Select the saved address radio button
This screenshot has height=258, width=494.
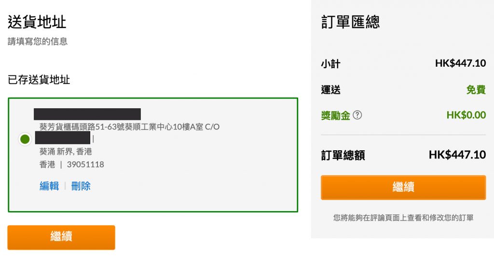[x=25, y=139]
